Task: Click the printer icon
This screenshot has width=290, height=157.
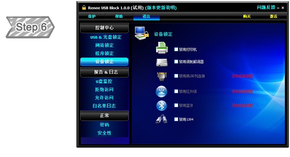Action: (x=162, y=47)
